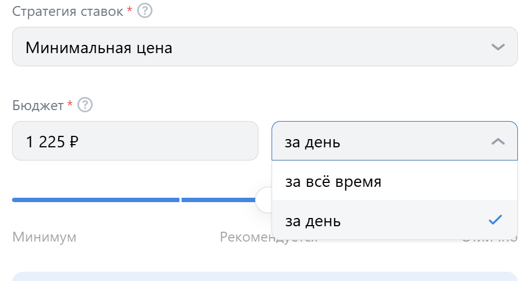Image resolution: width=519 pixels, height=281 pixels.
Task: Click red asterisk after Бюджет
Action: [x=70, y=104]
